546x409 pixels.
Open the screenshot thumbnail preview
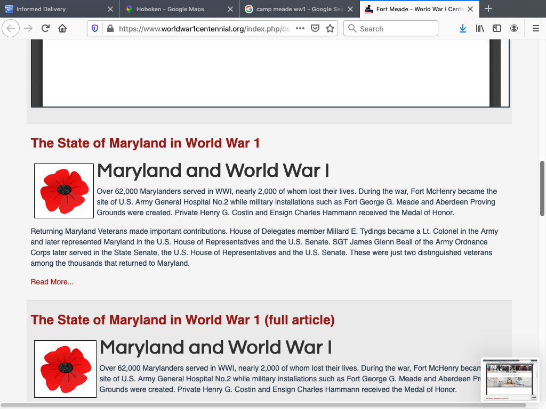510,380
